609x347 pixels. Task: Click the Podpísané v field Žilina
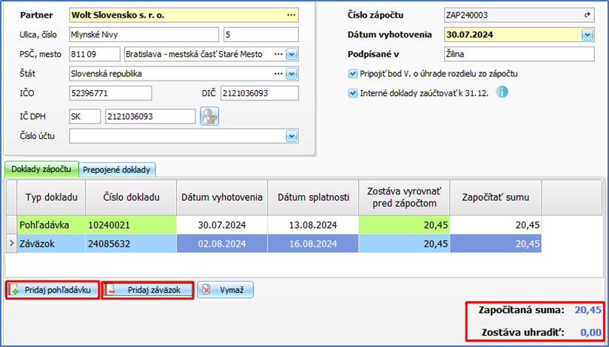coord(519,55)
